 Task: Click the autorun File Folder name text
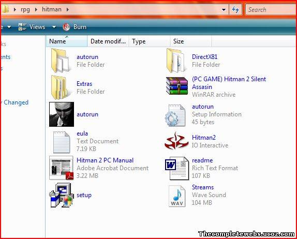[x=87, y=57]
